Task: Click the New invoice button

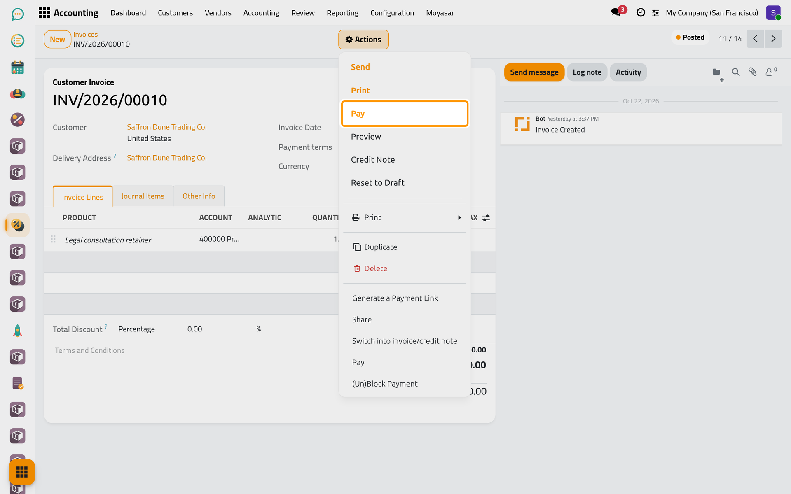Action: coord(57,40)
